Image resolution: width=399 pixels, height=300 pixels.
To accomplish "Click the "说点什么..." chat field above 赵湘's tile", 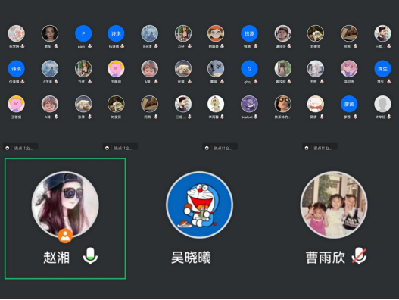I will click(x=20, y=148).
